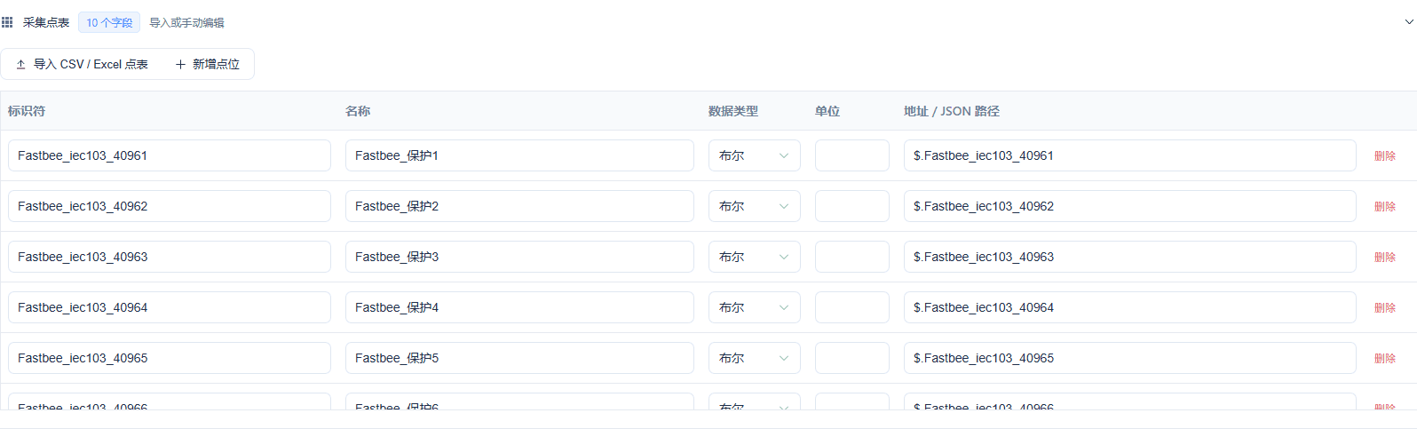Edit identifier field Fastbee_iec103_40965
This screenshot has width=1417, height=429.
[170, 358]
